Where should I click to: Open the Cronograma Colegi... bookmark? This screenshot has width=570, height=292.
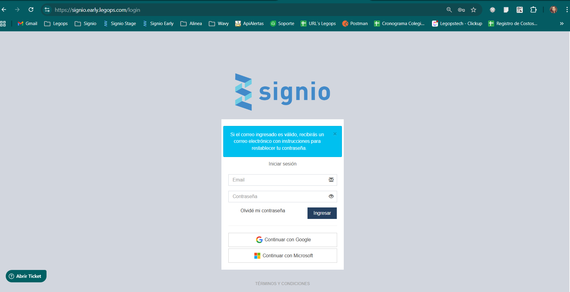[x=399, y=24]
